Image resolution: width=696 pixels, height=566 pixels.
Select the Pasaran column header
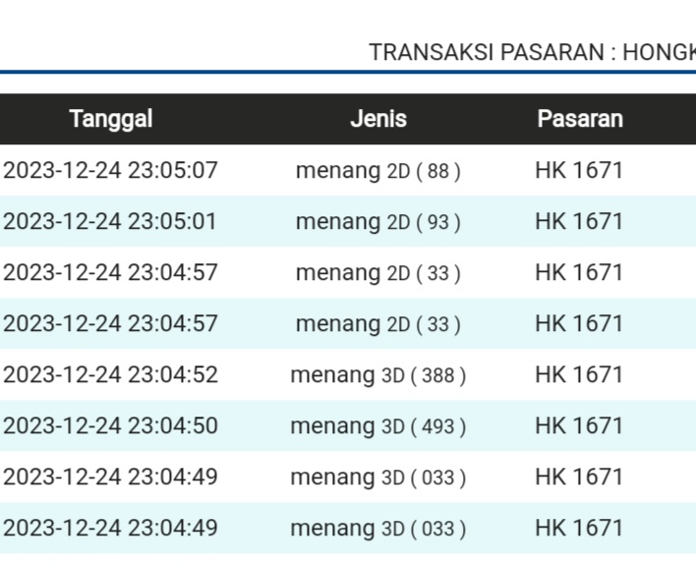tap(580, 119)
